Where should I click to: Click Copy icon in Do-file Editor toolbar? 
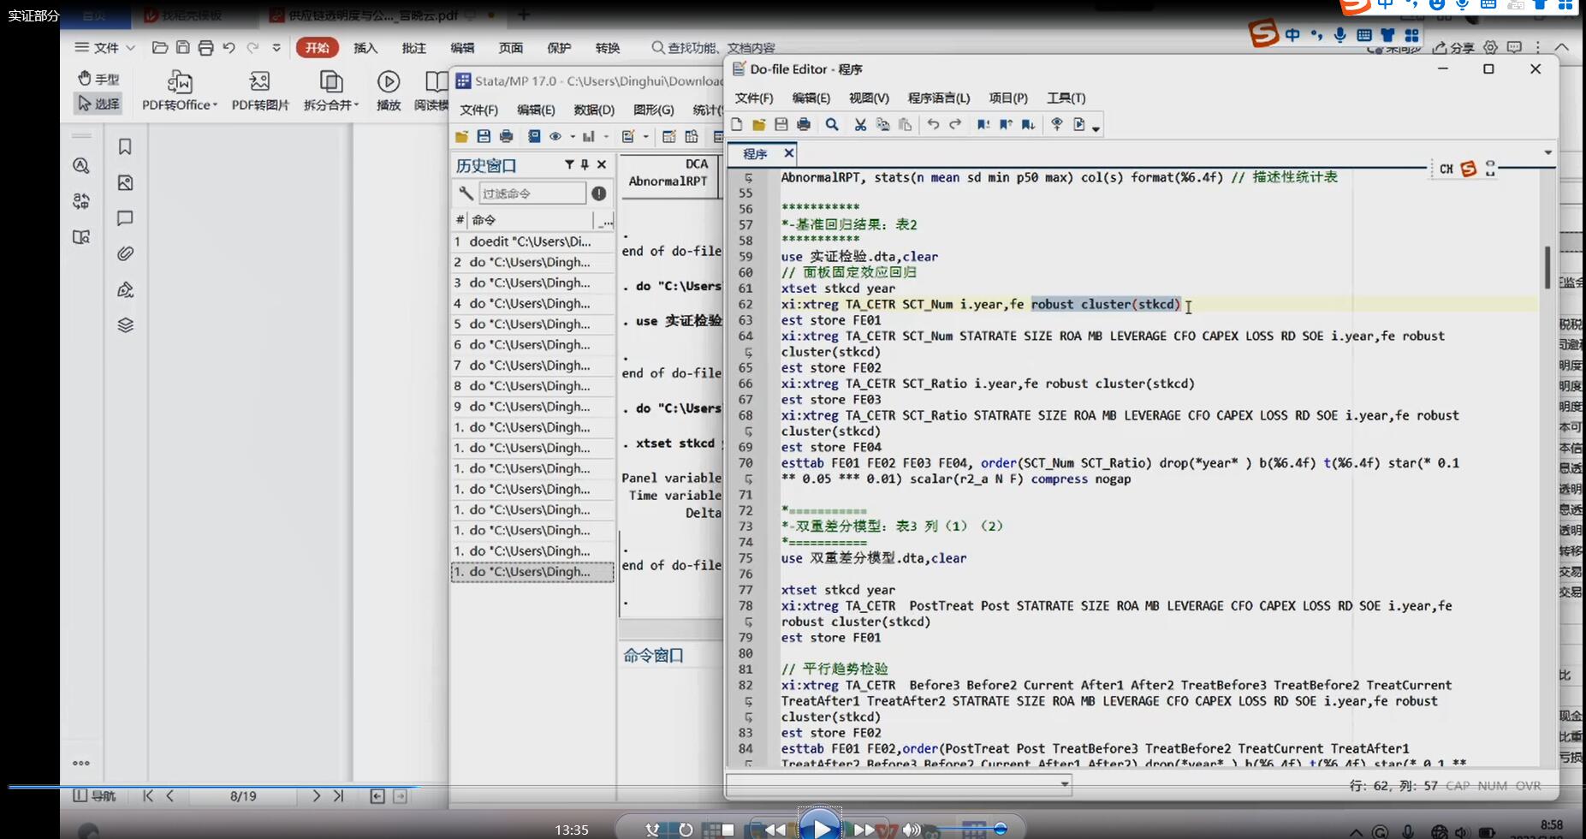click(882, 125)
